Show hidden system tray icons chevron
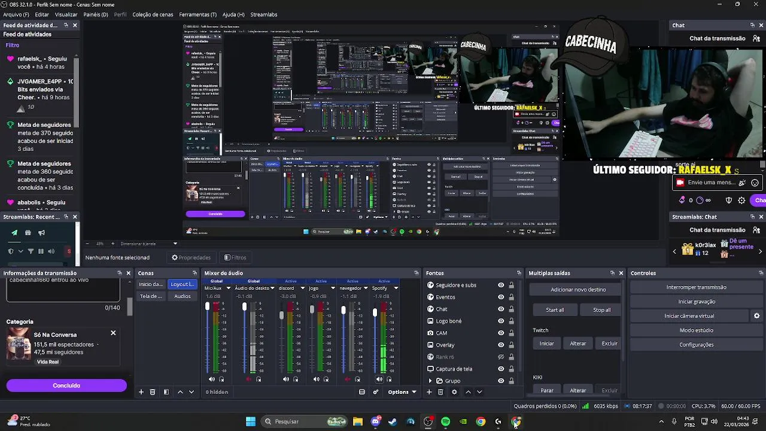Screen dimensions: 766x431 pyautogui.click(x=661, y=421)
